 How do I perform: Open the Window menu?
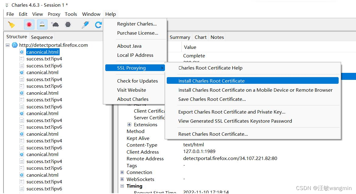point(91,14)
